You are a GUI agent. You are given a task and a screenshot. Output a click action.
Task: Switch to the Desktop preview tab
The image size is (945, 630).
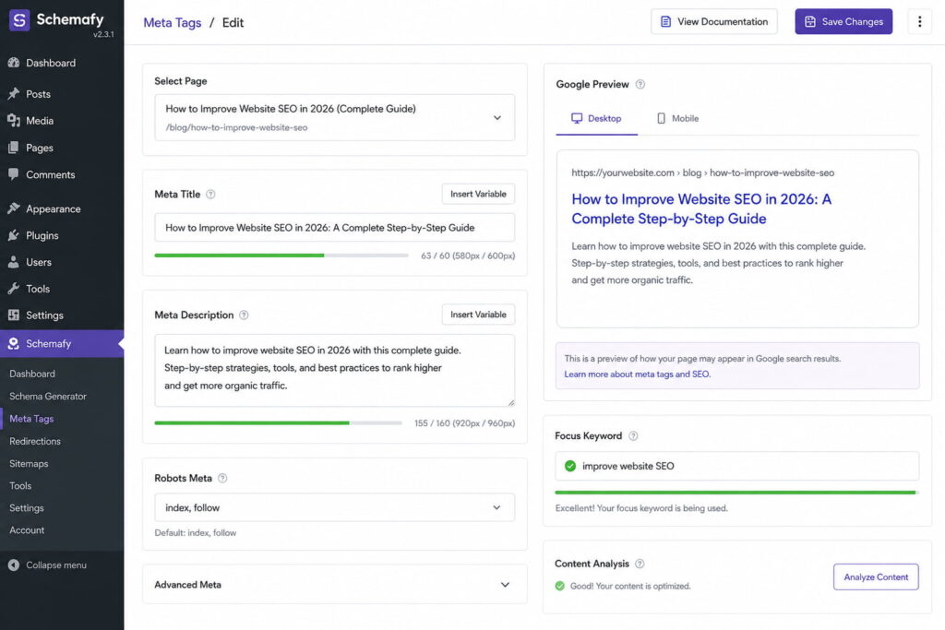tap(596, 119)
